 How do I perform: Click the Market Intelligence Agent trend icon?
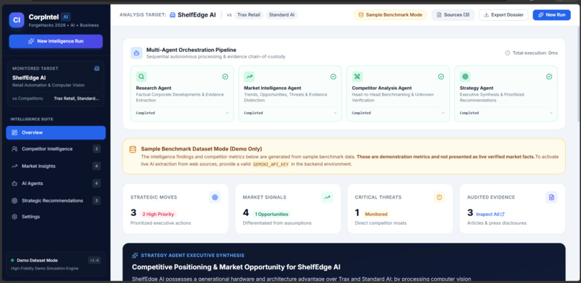(x=249, y=76)
